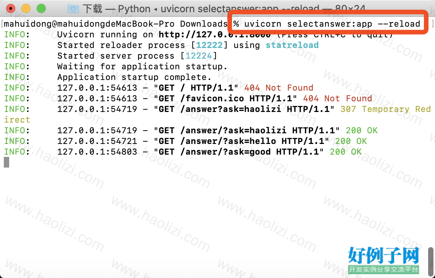435x278 pixels.
Task: Click the "Started reloader process" text
Action: click(x=121, y=45)
